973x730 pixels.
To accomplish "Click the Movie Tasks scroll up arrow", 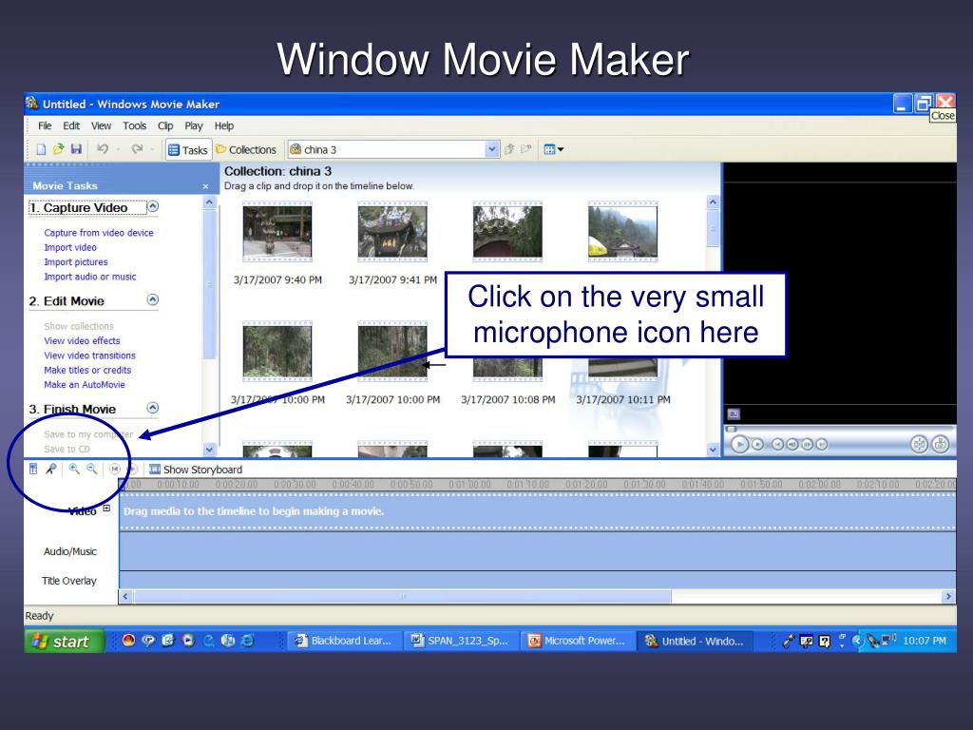I will pyautogui.click(x=209, y=202).
